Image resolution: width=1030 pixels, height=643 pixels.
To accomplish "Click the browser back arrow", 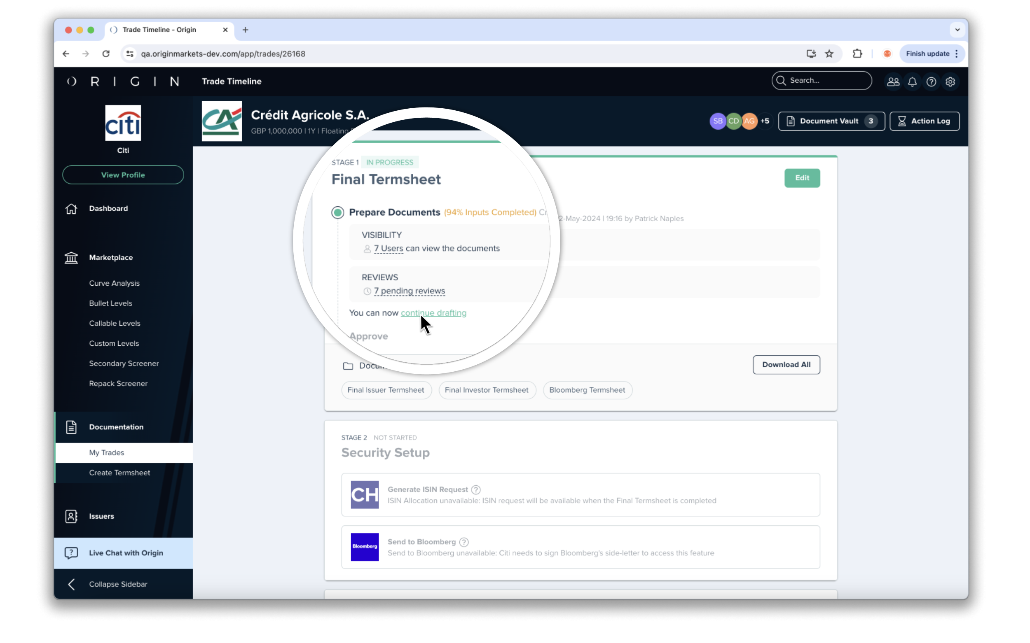I will (x=66, y=54).
